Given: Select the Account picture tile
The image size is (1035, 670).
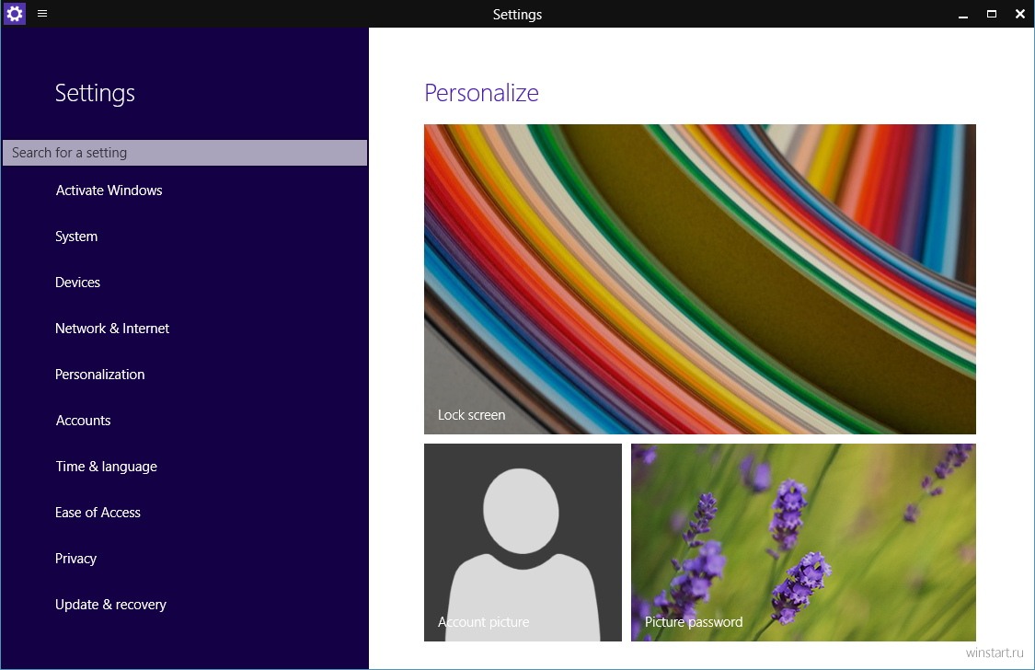Looking at the screenshot, I should 523,543.
